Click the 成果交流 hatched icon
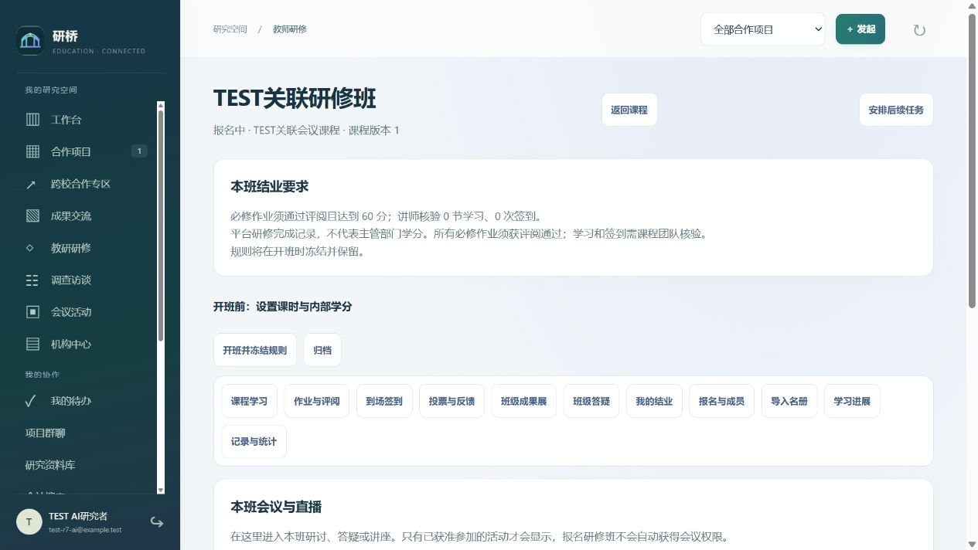Image resolution: width=978 pixels, height=550 pixels. coord(32,216)
